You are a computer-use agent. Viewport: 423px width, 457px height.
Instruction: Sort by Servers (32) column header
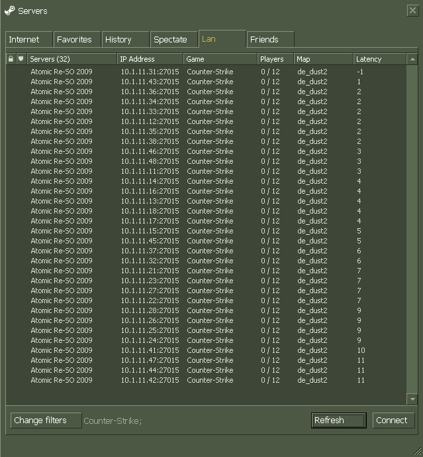(x=72, y=59)
